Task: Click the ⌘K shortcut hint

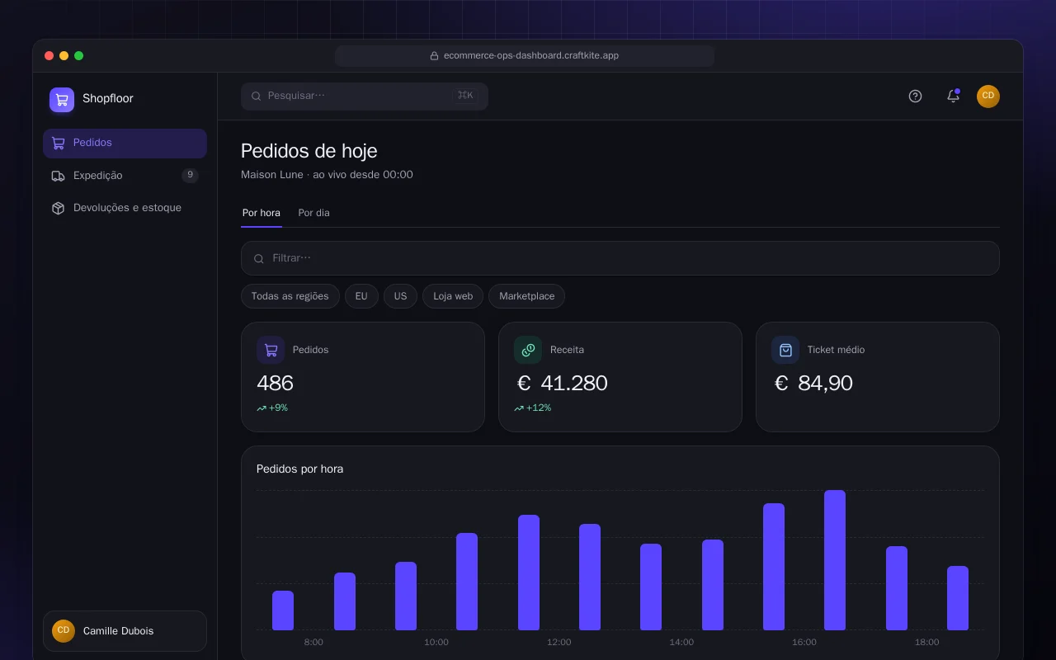Action: (x=465, y=96)
